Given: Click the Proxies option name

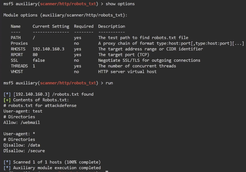Looking at the screenshot, I should tap(19, 43).
